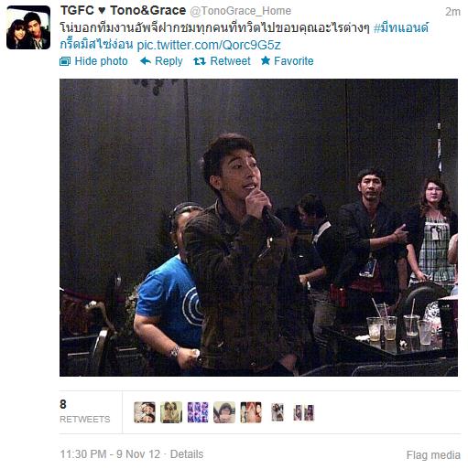Image resolution: width=468 pixels, height=469 pixels.
Task: Open sixth retweeter's avatar
Action: [278, 412]
